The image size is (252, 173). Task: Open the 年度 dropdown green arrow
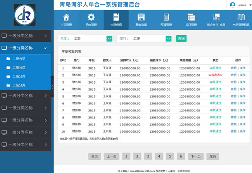[x=109, y=39]
